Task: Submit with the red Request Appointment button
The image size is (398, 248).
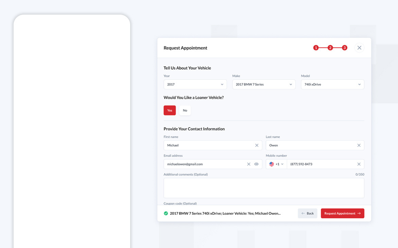Action: coord(342,213)
